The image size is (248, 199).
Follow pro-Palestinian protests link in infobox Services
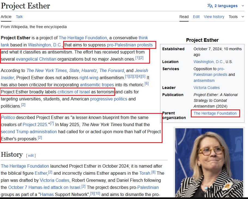(210, 72)
